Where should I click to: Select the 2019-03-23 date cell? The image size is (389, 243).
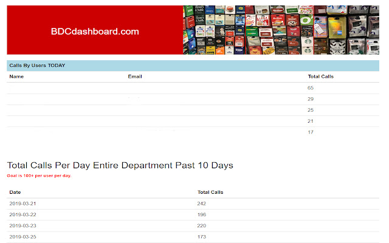click(x=22, y=225)
